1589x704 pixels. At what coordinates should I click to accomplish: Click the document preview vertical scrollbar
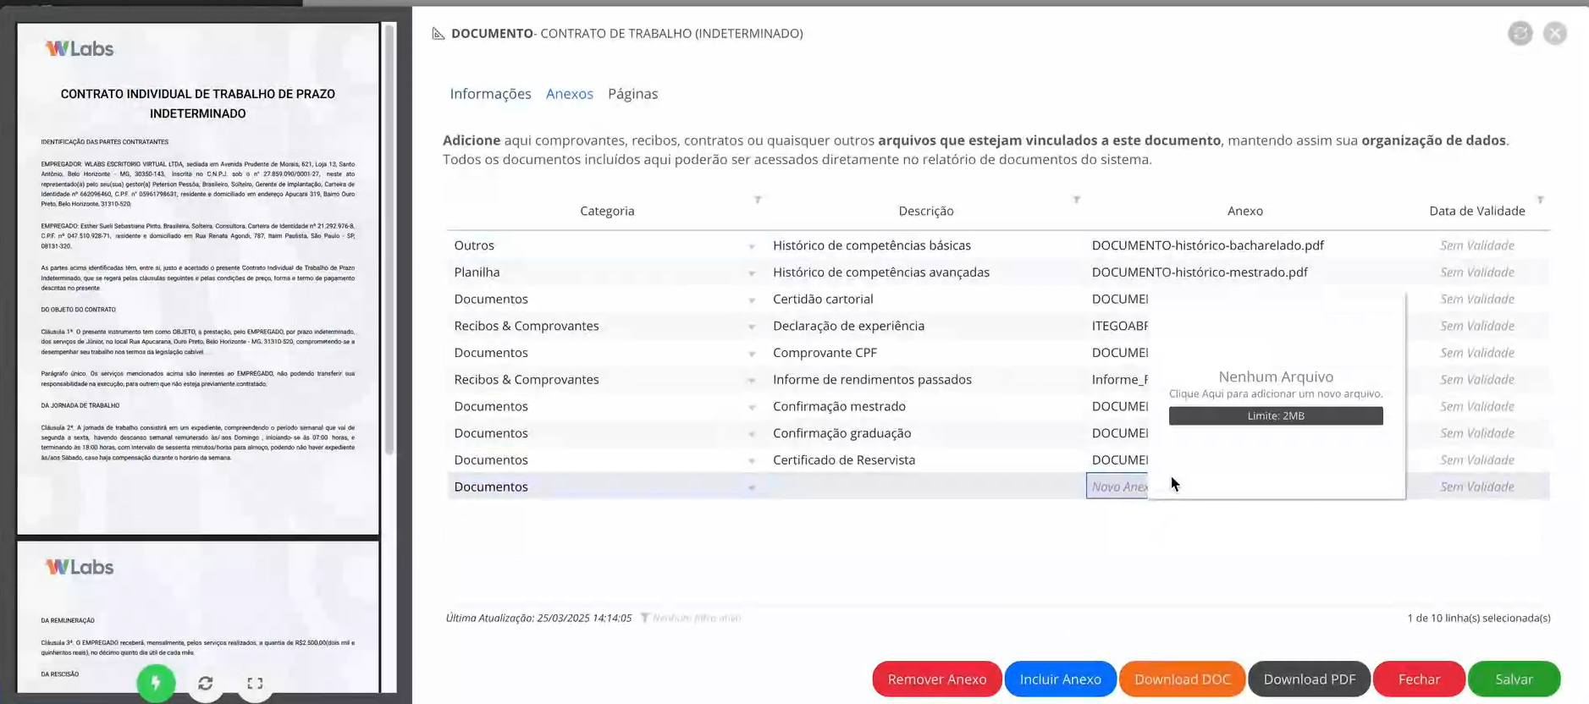pyautogui.click(x=389, y=240)
